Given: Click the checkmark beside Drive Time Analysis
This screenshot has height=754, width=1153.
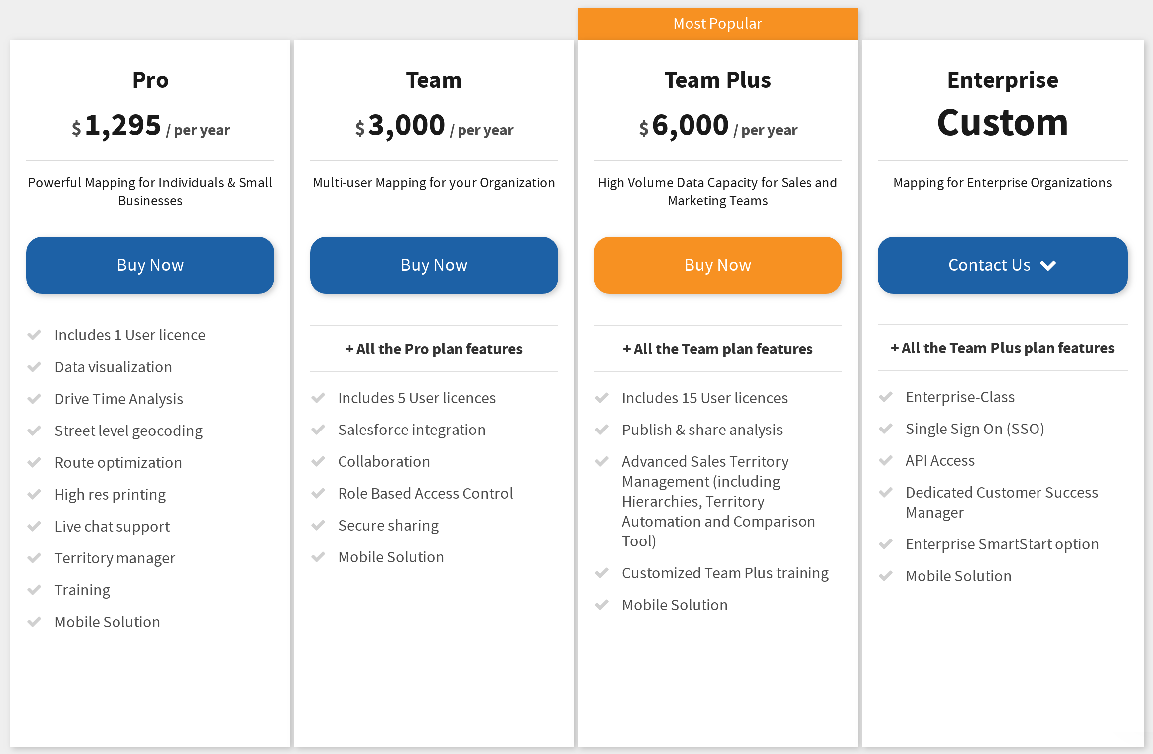Looking at the screenshot, I should (x=35, y=399).
